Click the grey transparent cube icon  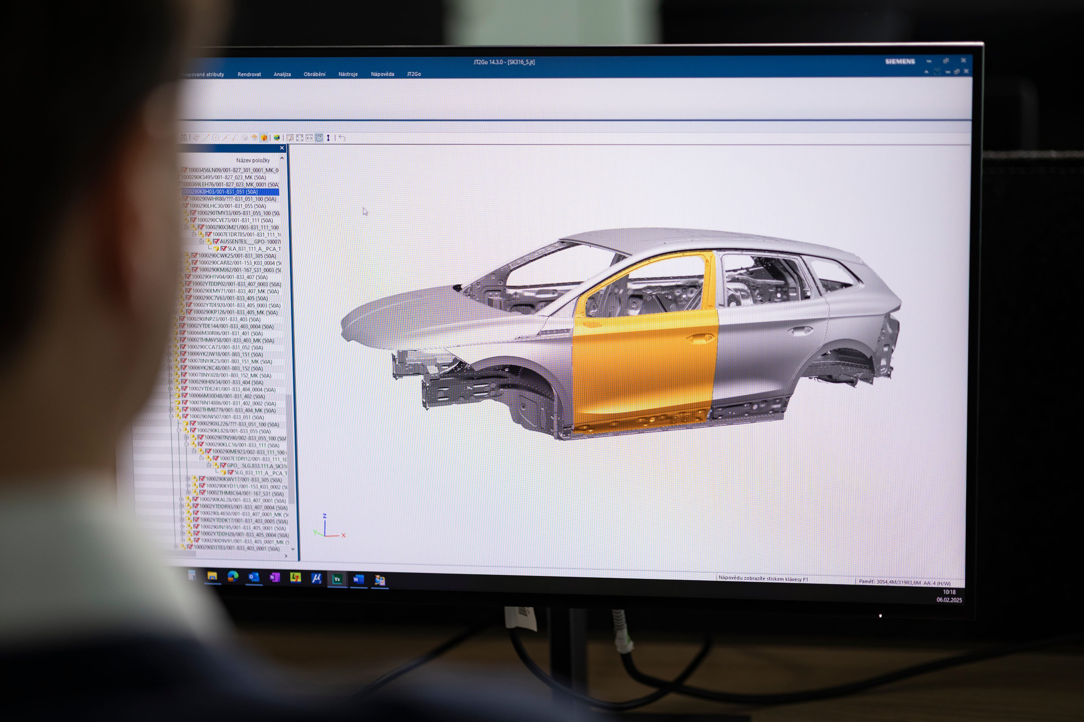pos(245,138)
